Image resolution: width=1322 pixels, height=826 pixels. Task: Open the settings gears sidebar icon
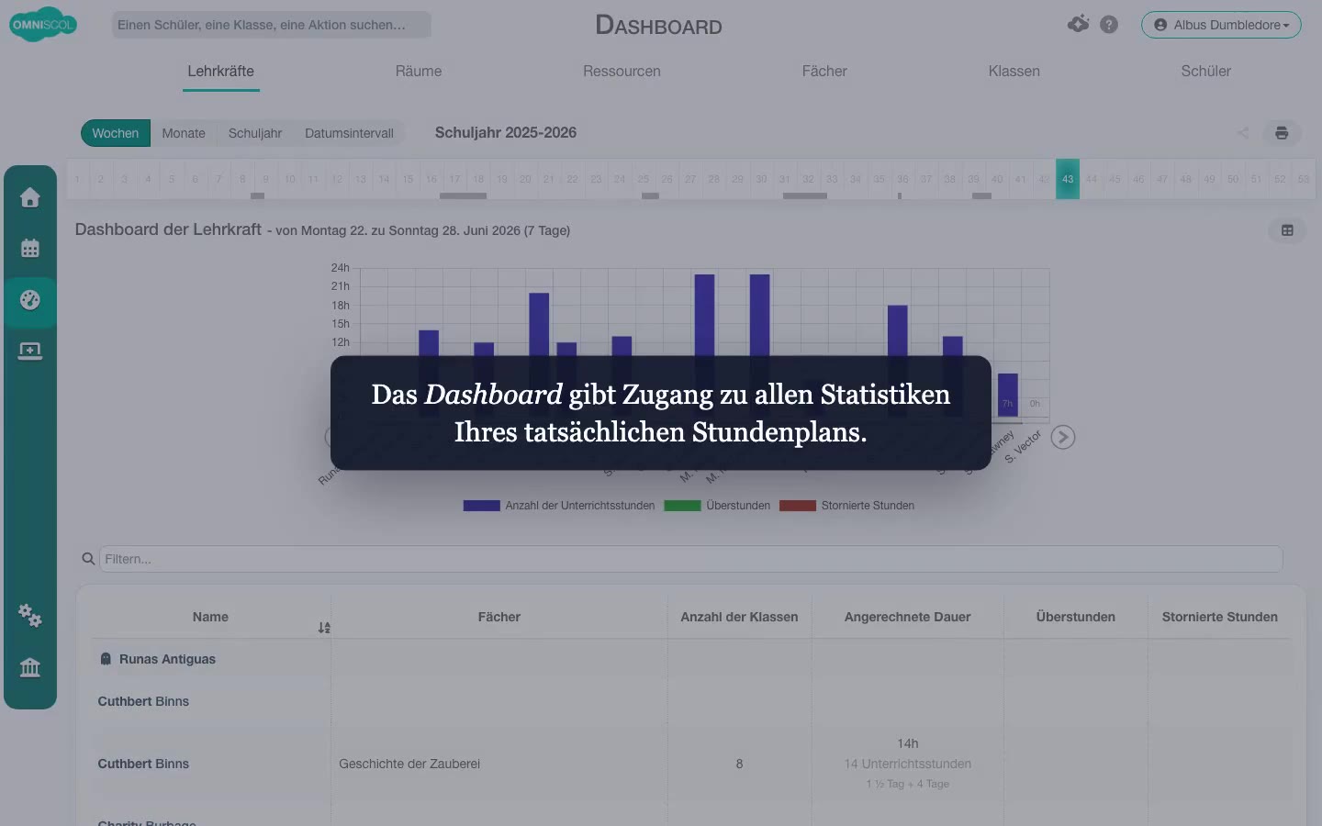[30, 615]
